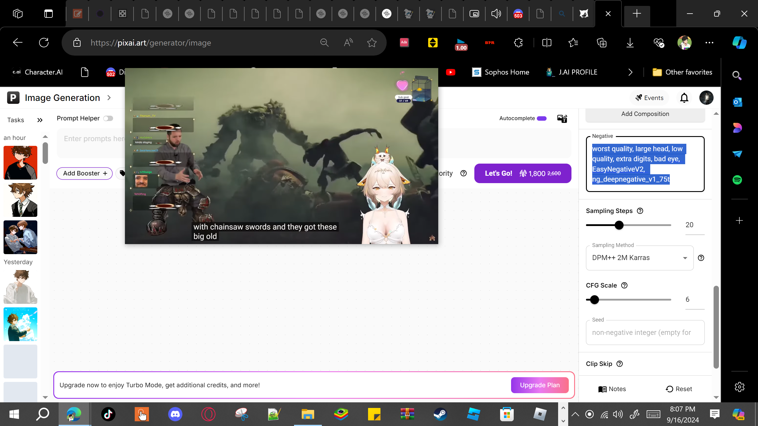Open the PixAI logo home icon
The width and height of the screenshot is (758, 426).
coord(13,98)
